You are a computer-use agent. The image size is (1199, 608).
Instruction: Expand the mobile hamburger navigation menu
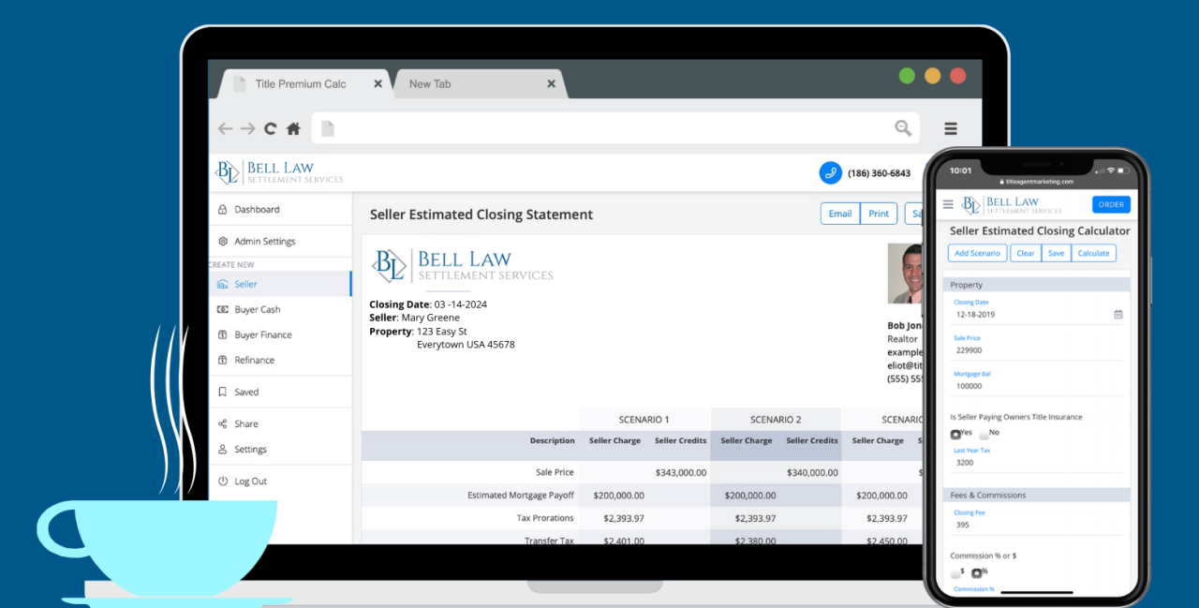948,204
